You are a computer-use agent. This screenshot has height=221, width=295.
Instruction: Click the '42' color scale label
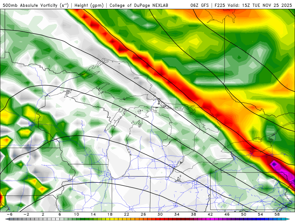coord(210,214)
